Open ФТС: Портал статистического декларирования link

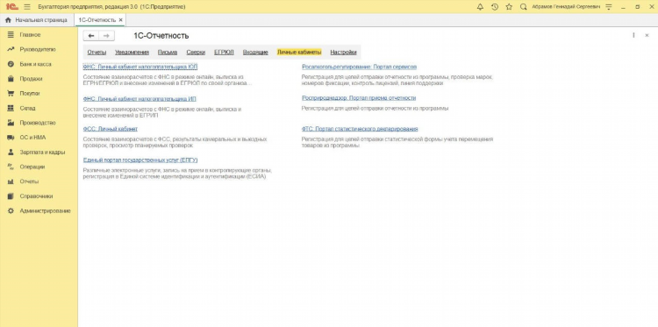click(x=360, y=129)
